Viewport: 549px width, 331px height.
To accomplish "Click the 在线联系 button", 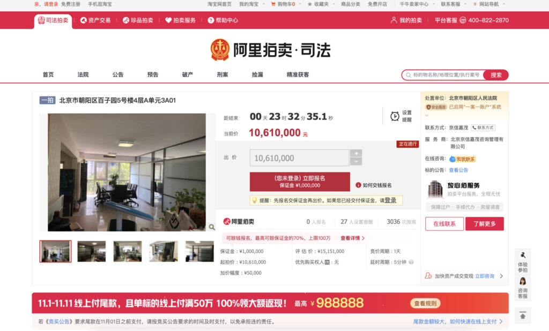I will pos(444,224).
